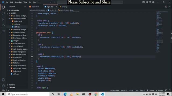
Task: Change encoding via UTF-8 status item
Action: point(131,90)
